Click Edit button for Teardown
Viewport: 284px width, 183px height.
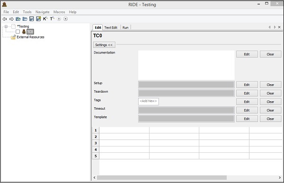tap(247, 93)
